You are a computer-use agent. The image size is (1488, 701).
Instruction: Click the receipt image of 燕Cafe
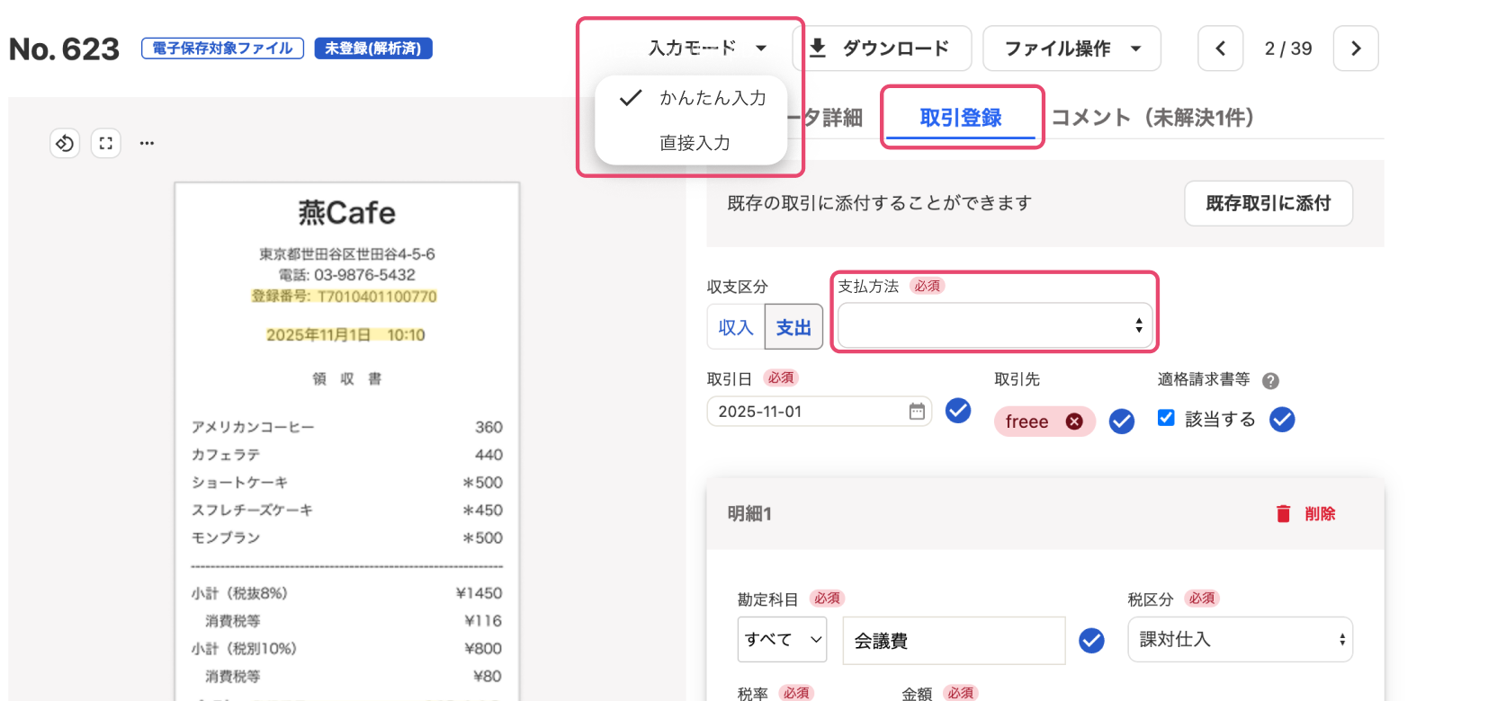click(x=347, y=441)
